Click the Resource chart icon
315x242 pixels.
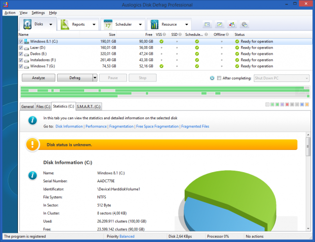click(154, 24)
